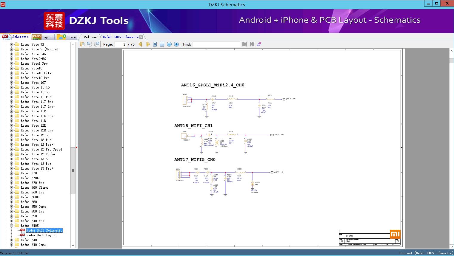
Task: Click the document view scroll-down arrow
Action: click(x=452, y=246)
